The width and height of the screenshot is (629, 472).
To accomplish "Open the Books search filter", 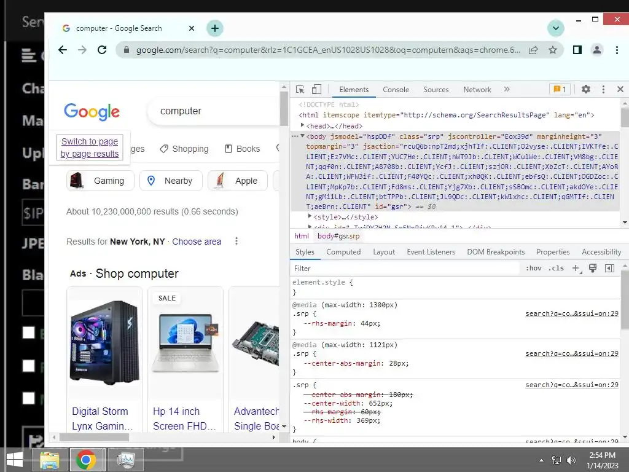I will [x=242, y=149].
